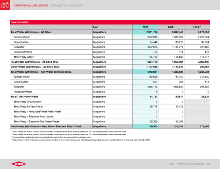Image resolution: width=220 pixels, height=169 pixels.
Task: Select Third-Party – Seawater Non-Fresh Water label
Action: (36, 122)
